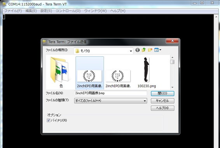The height and width of the screenshot is (148, 220).
Task: Expand the file type すべてのファイル dropdown
Action: coord(145,101)
